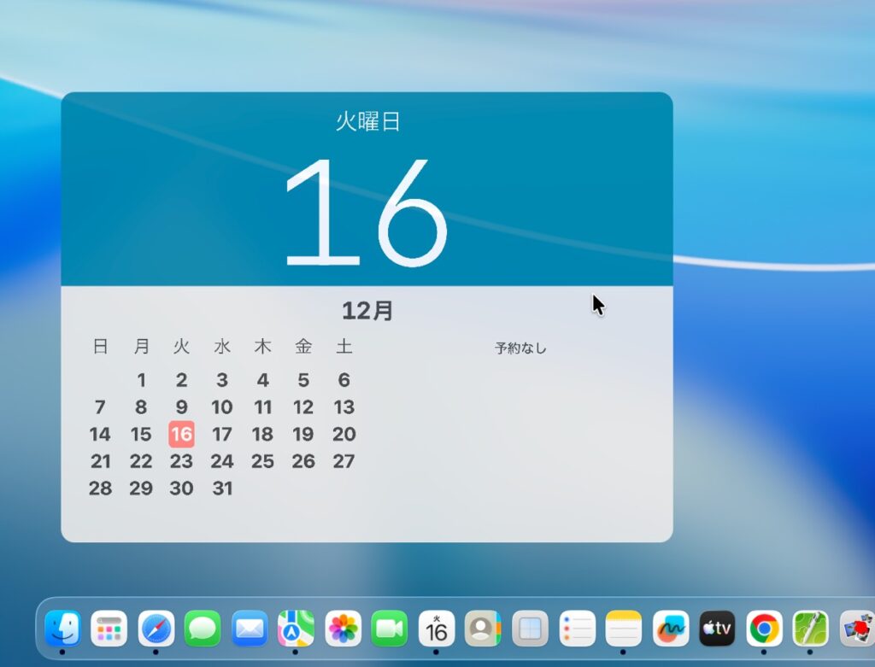
Task: Select December 25 in the calendar widget
Action: click(x=262, y=461)
